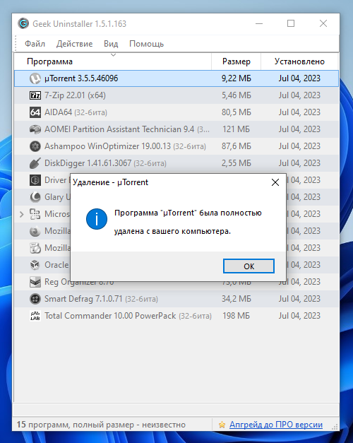The height and width of the screenshot is (443, 353).
Task: Click the 9,22 МБ size cell
Action: 236,78
